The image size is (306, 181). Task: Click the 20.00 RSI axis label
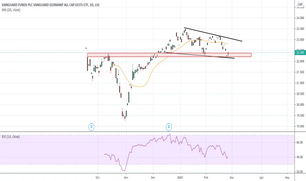pos(300,172)
